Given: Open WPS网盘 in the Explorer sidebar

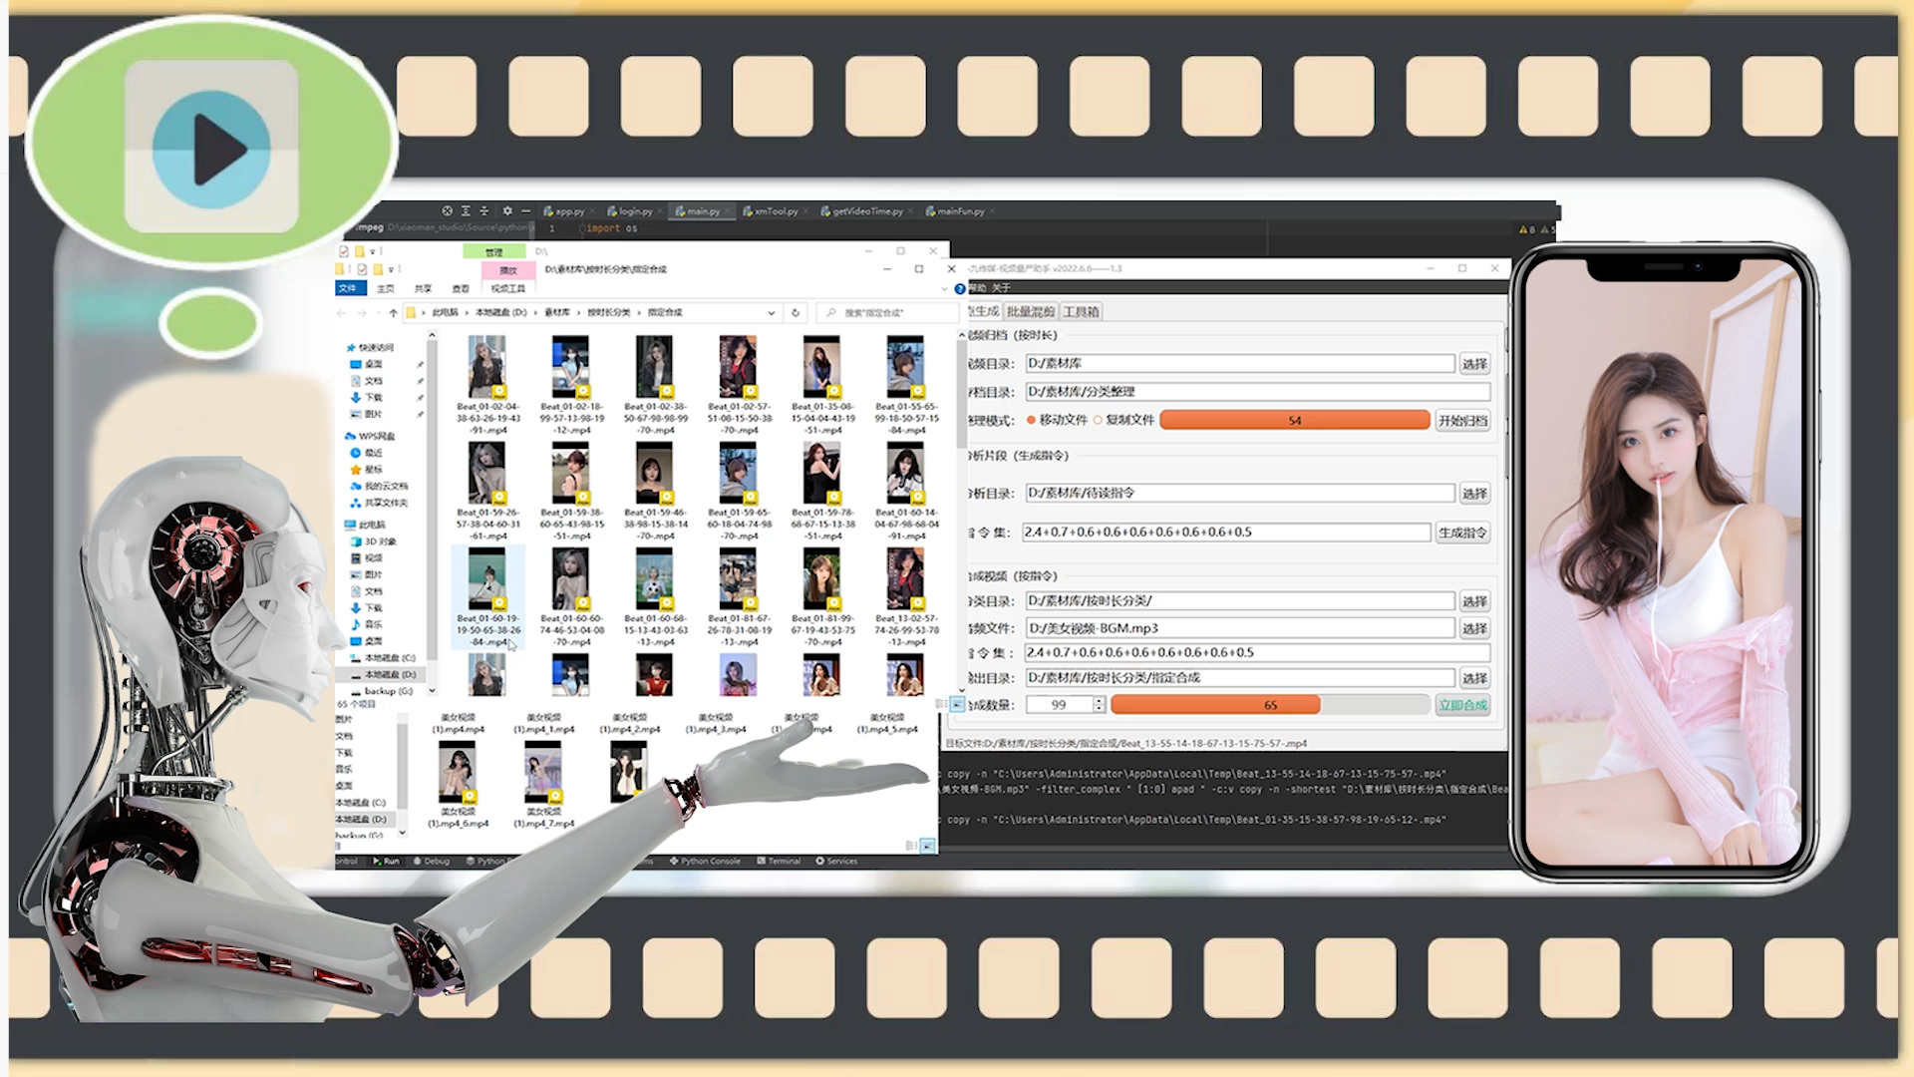Looking at the screenshot, I should click(x=370, y=437).
